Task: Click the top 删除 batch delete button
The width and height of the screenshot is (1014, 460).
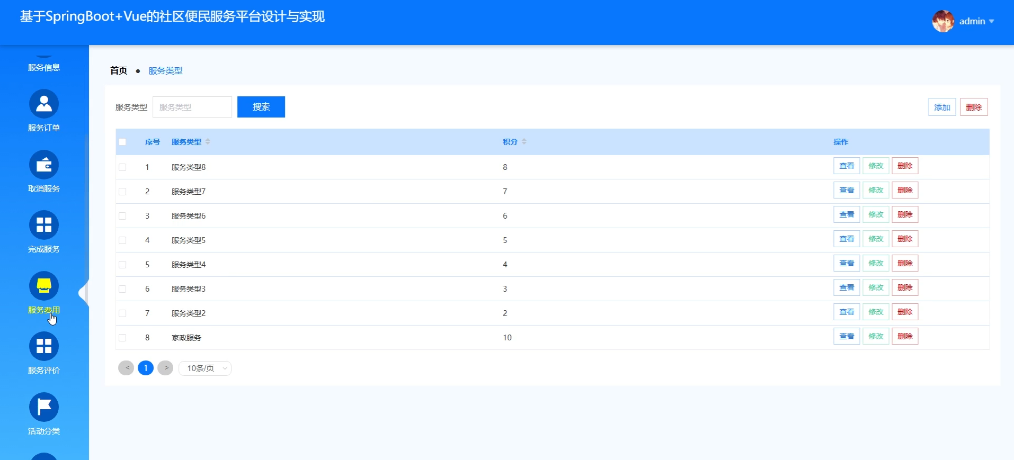Action: coord(974,107)
